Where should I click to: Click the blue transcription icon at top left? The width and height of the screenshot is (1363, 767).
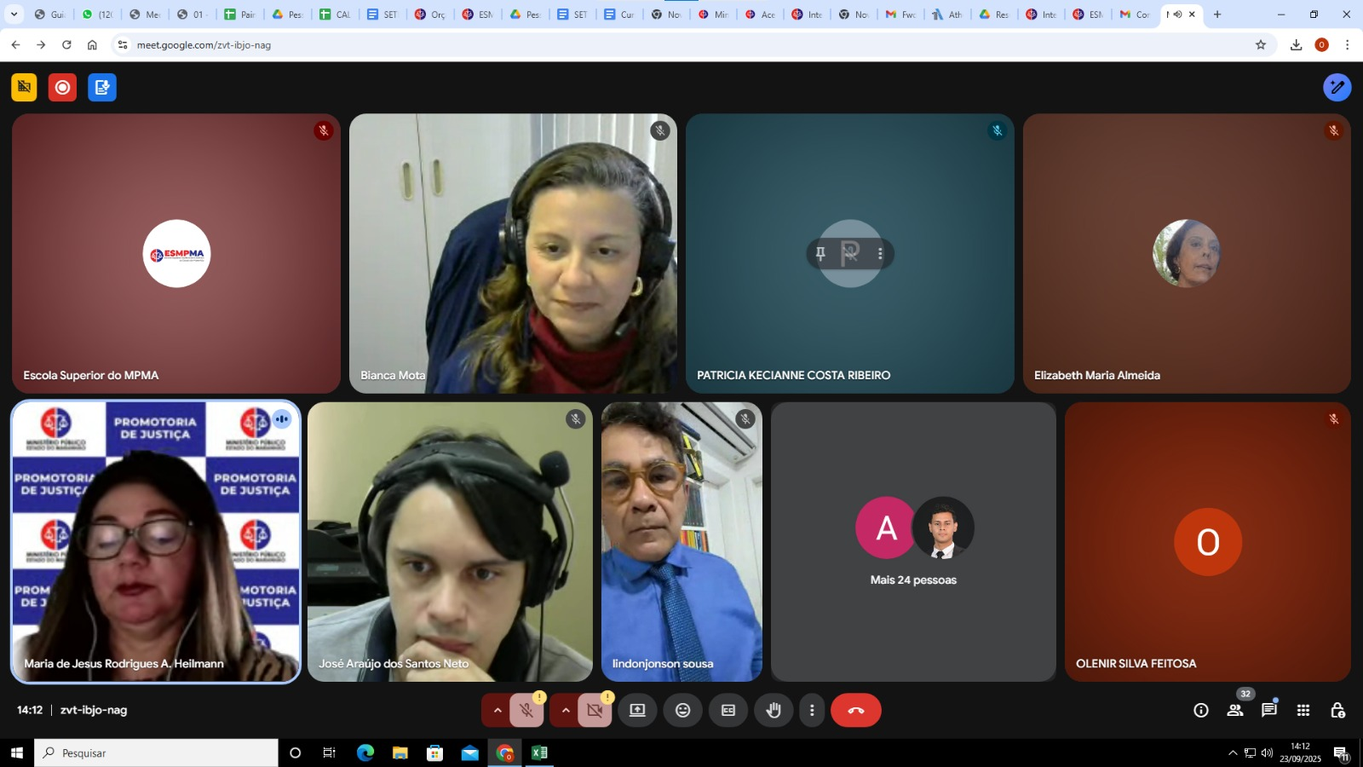click(x=102, y=87)
